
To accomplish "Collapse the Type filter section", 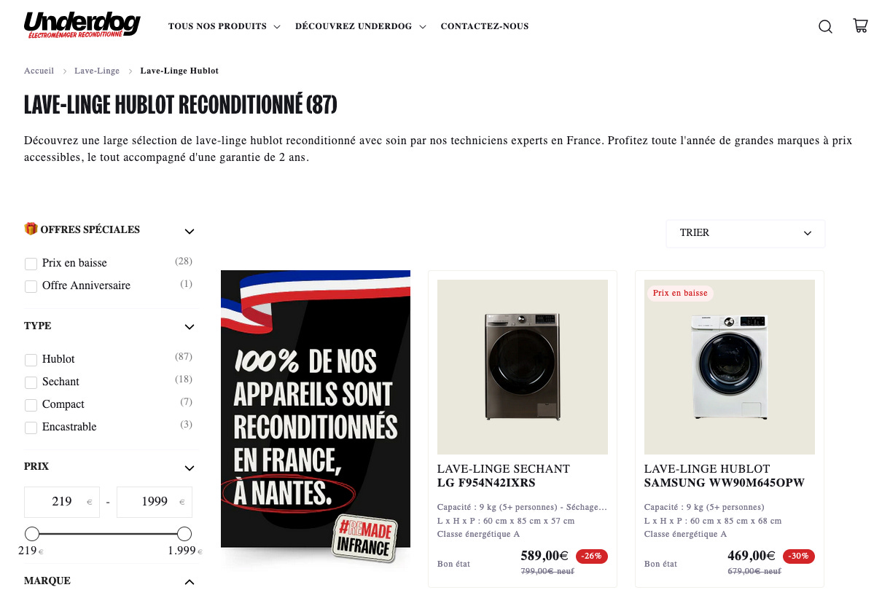I will (x=190, y=327).
